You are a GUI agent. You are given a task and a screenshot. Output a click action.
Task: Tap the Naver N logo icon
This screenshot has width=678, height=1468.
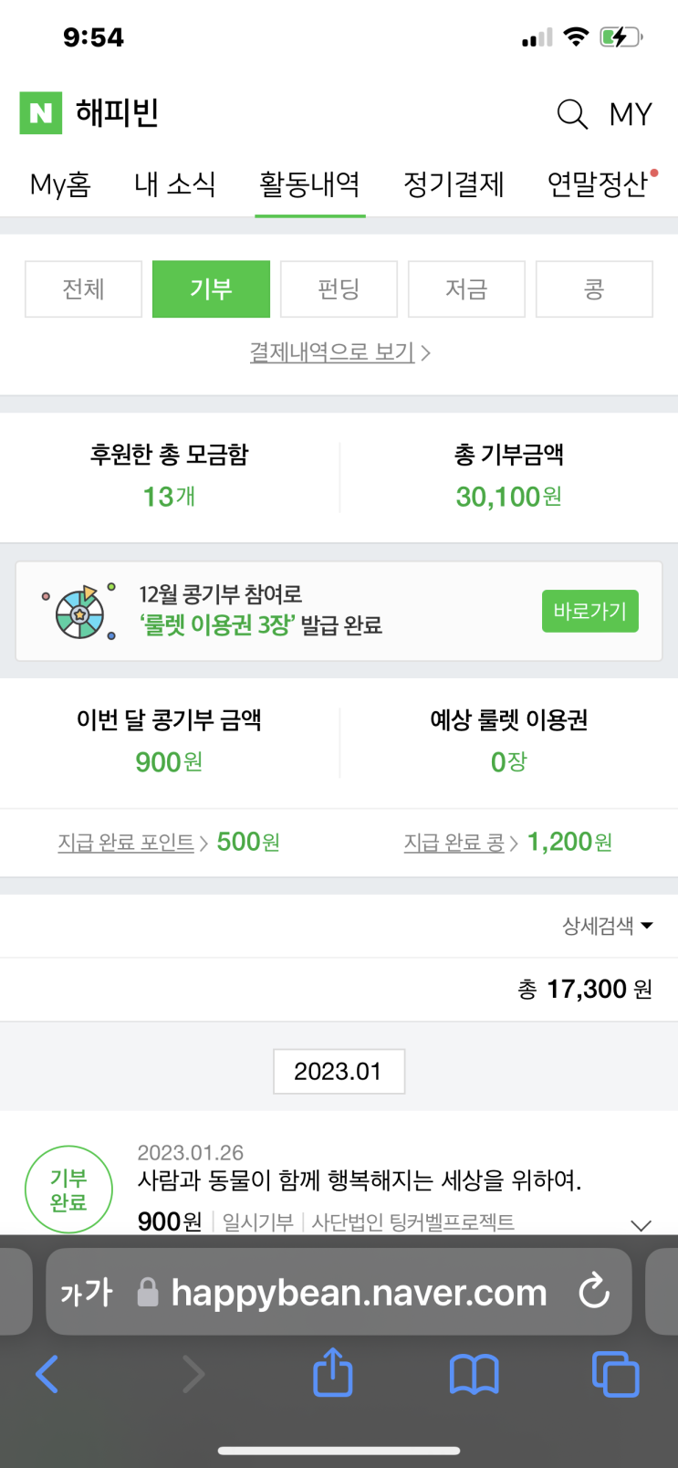click(41, 113)
